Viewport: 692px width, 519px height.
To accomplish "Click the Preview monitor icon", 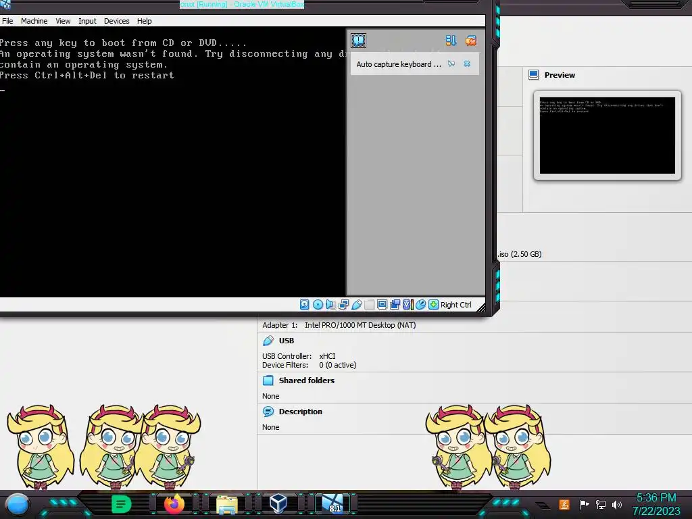I will tap(534, 75).
